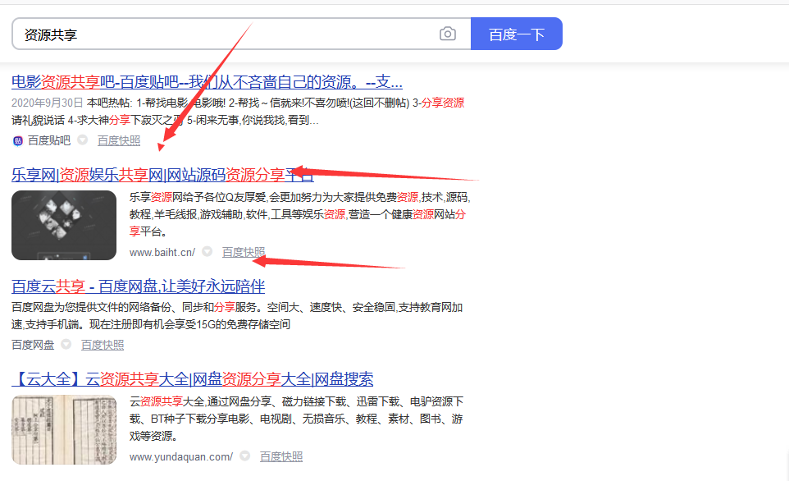Image resolution: width=789 pixels, height=481 pixels.
Task: Click description text starting 乐享资源网给予各位Q友厚爱
Action: click(x=300, y=214)
